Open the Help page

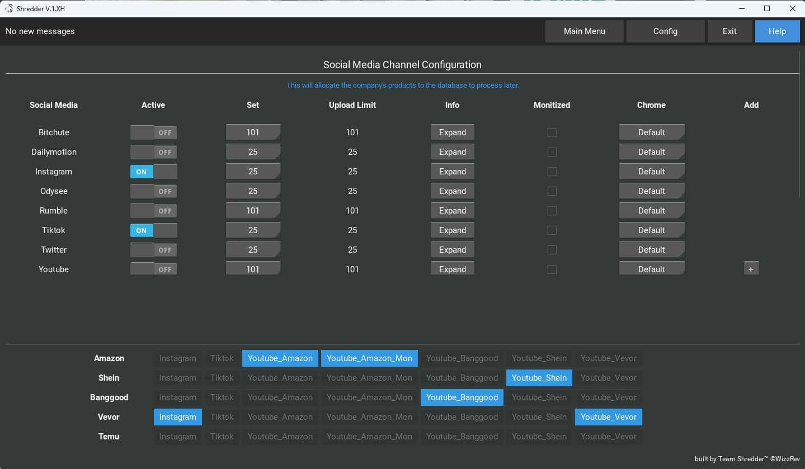(x=776, y=31)
